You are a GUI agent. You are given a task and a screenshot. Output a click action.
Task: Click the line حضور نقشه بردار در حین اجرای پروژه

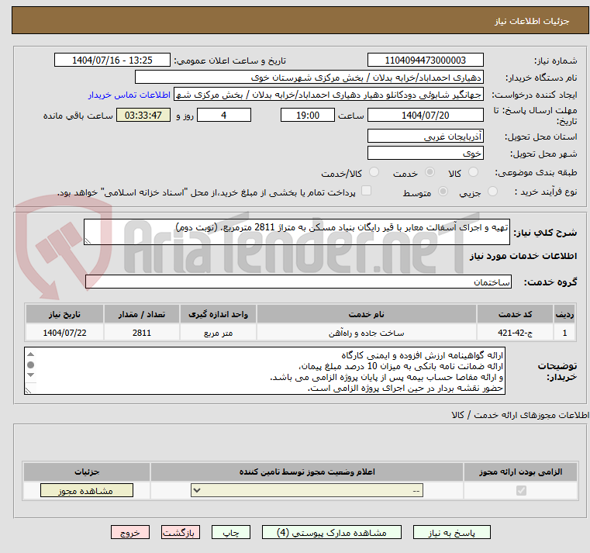tap(405, 388)
